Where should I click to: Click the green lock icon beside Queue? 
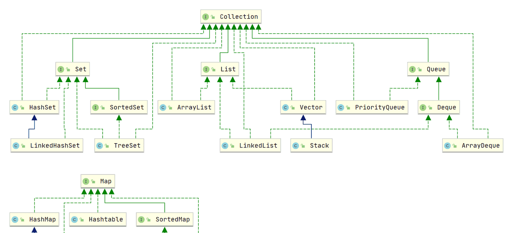click(420, 69)
